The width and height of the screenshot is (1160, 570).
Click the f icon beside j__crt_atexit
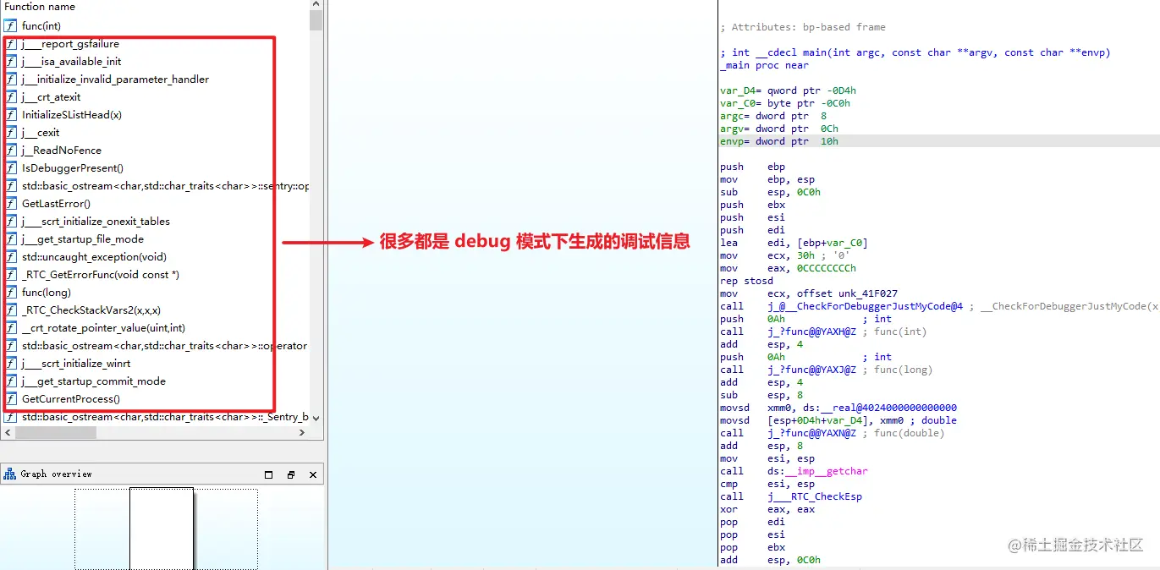click(x=10, y=96)
